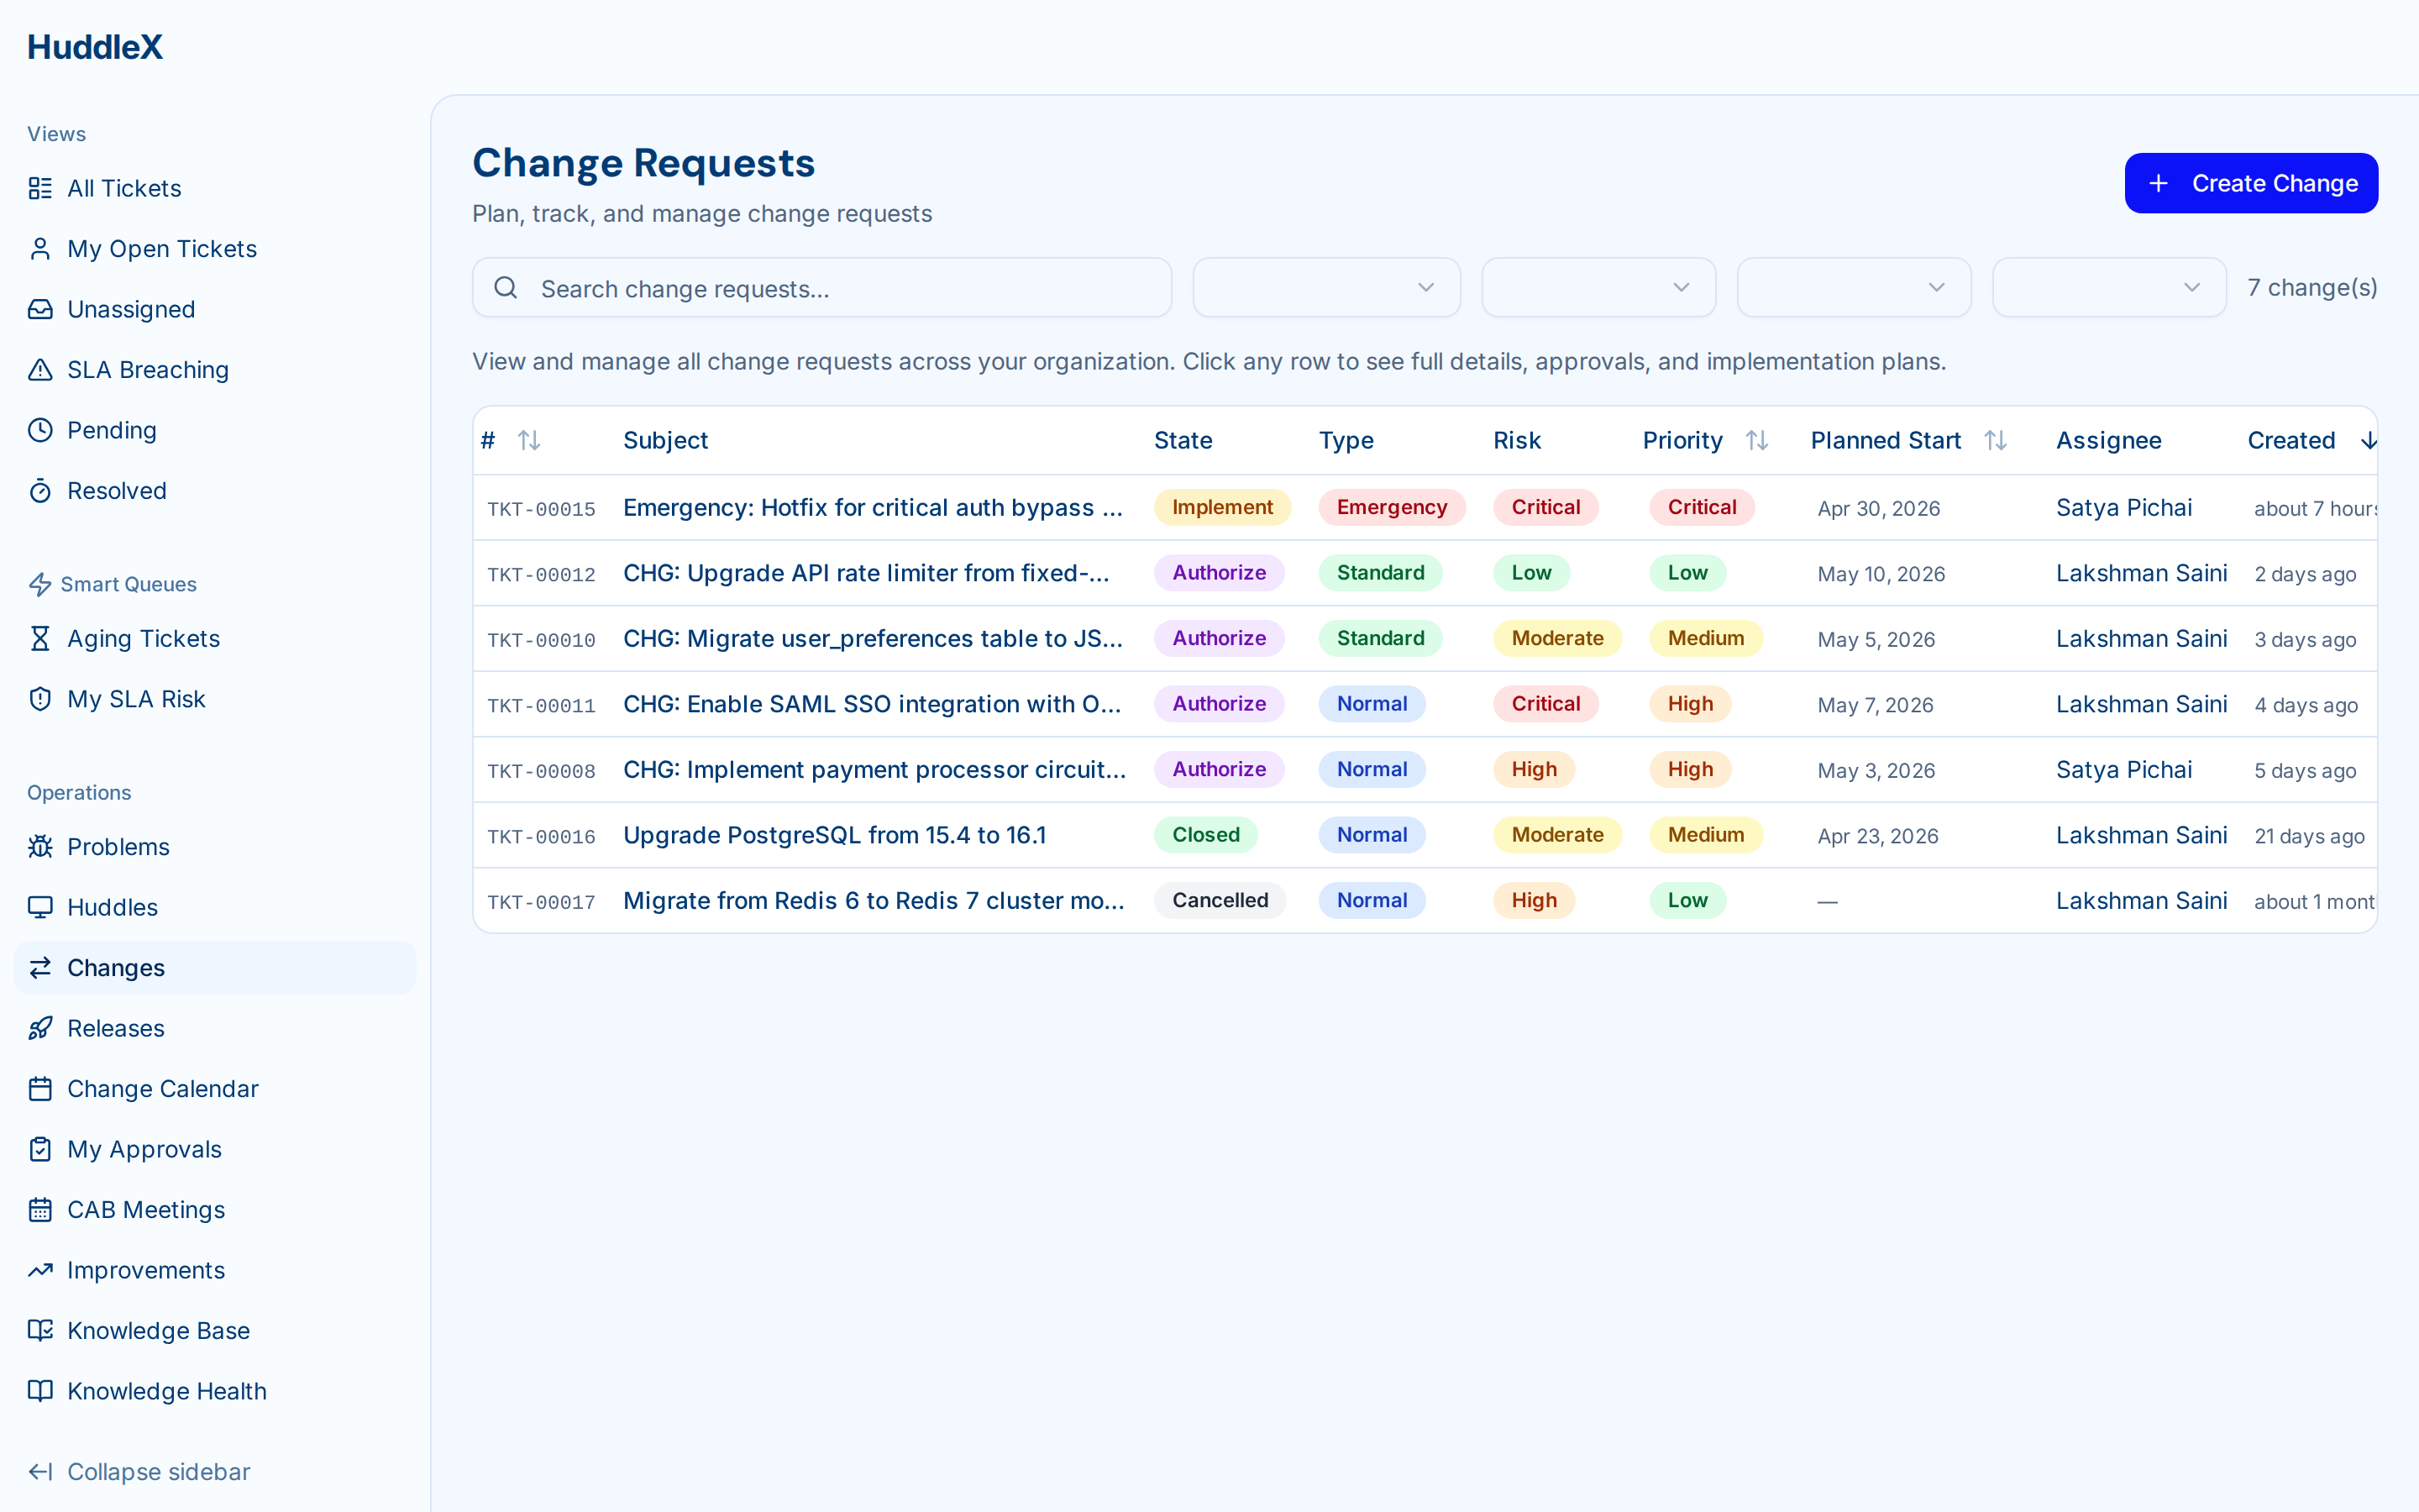Open the fourth filter dropdown beside change count
Screen dimensions: 2419x1512
pyautogui.click(x=2109, y=288)
